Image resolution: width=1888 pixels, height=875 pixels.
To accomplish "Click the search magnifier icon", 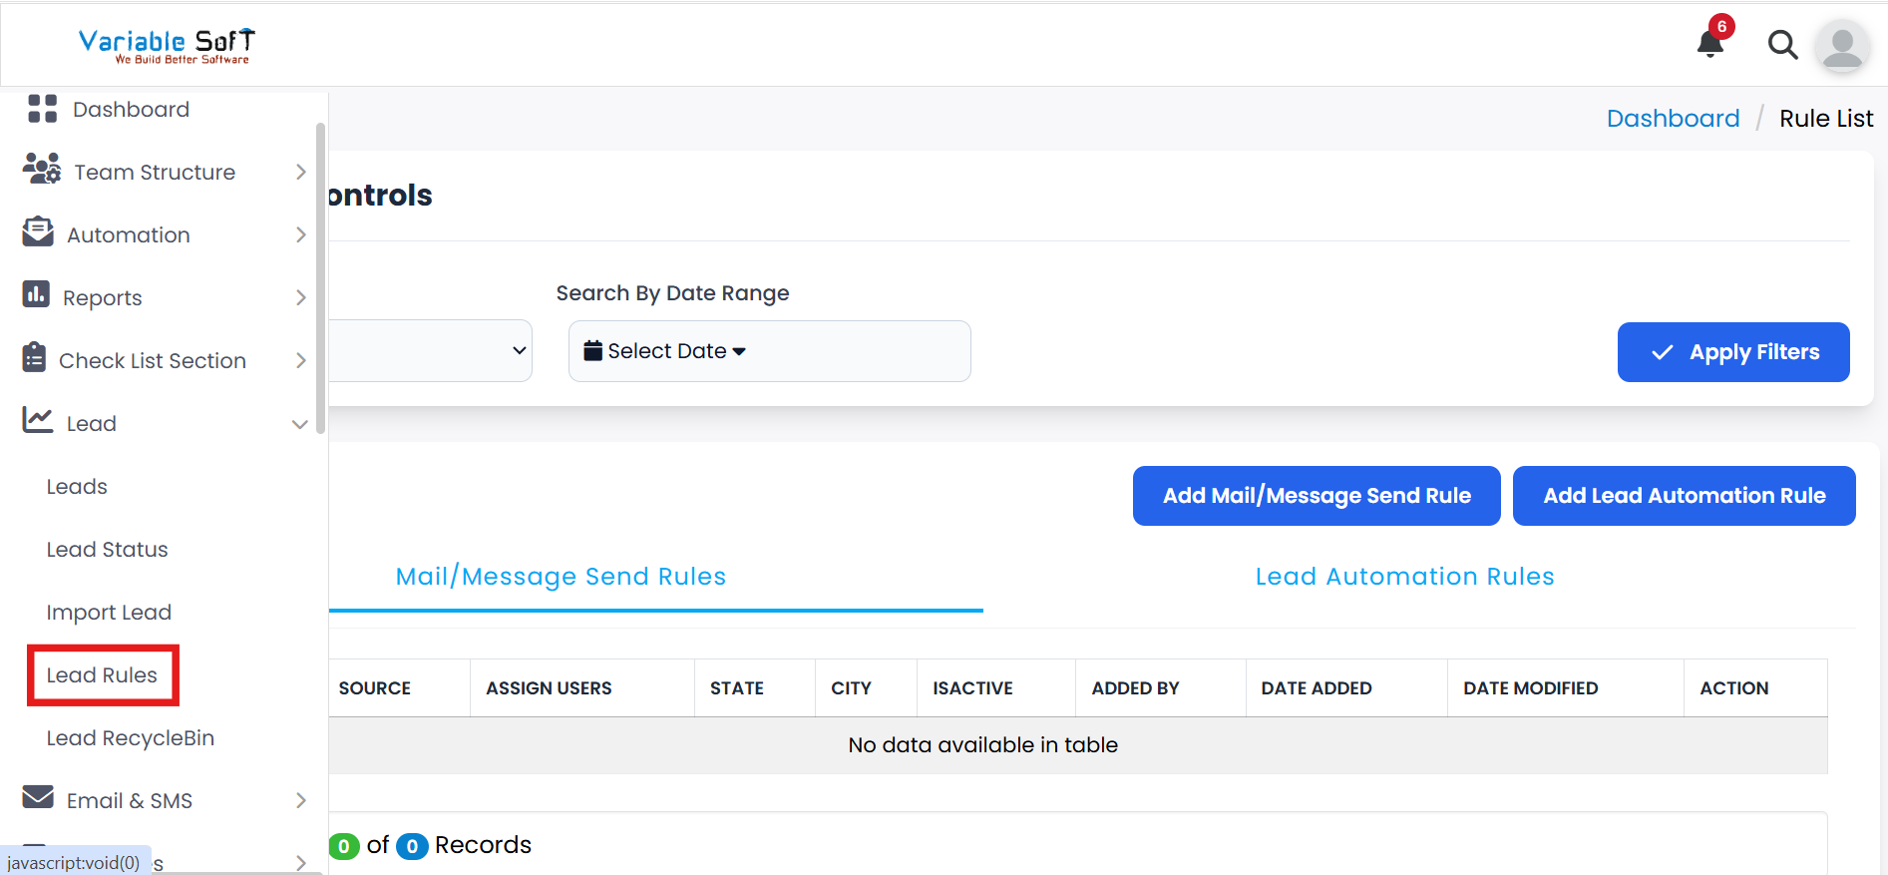I will pyautogui.click(x=1782, y=45).
